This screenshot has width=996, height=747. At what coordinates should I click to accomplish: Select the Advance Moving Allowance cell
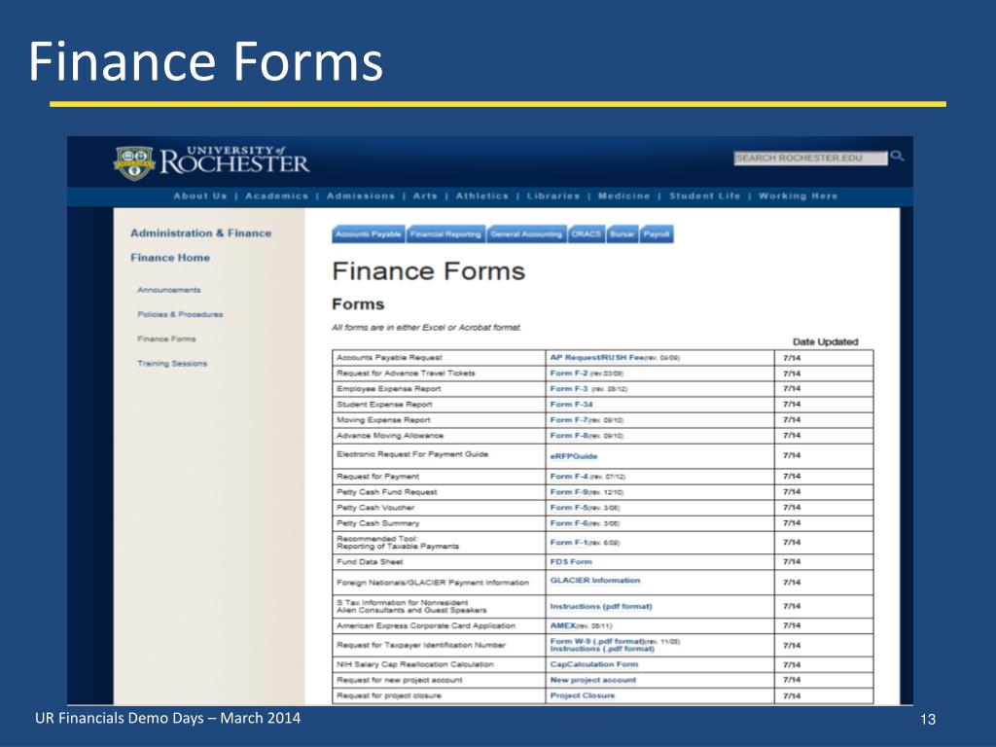point(439,436)
